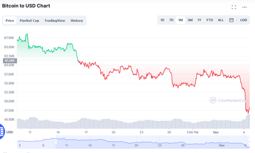Grab the left handle of range navigator
The height and width of the screenshot is (153, 255).
coord(55,142)
